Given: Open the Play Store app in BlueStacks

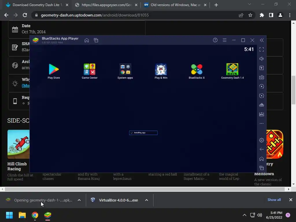Looking at the screenshot, I should tap(54, 71).
